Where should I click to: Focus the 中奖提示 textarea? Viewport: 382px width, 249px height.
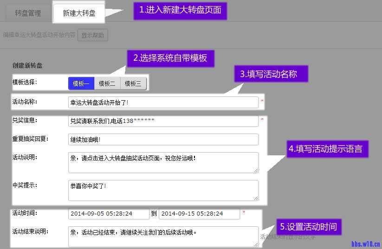163,190
